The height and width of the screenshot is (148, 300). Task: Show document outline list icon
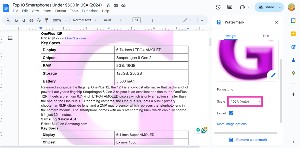tap(10, 38)
